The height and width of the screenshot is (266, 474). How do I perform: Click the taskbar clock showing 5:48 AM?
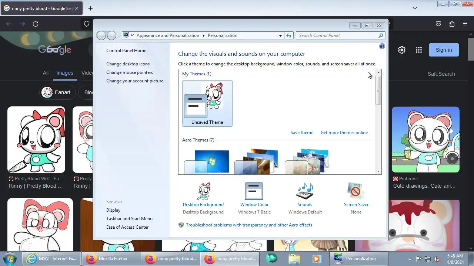[455, 259]
